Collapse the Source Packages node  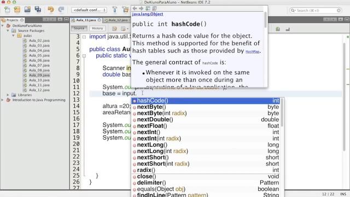8,31
